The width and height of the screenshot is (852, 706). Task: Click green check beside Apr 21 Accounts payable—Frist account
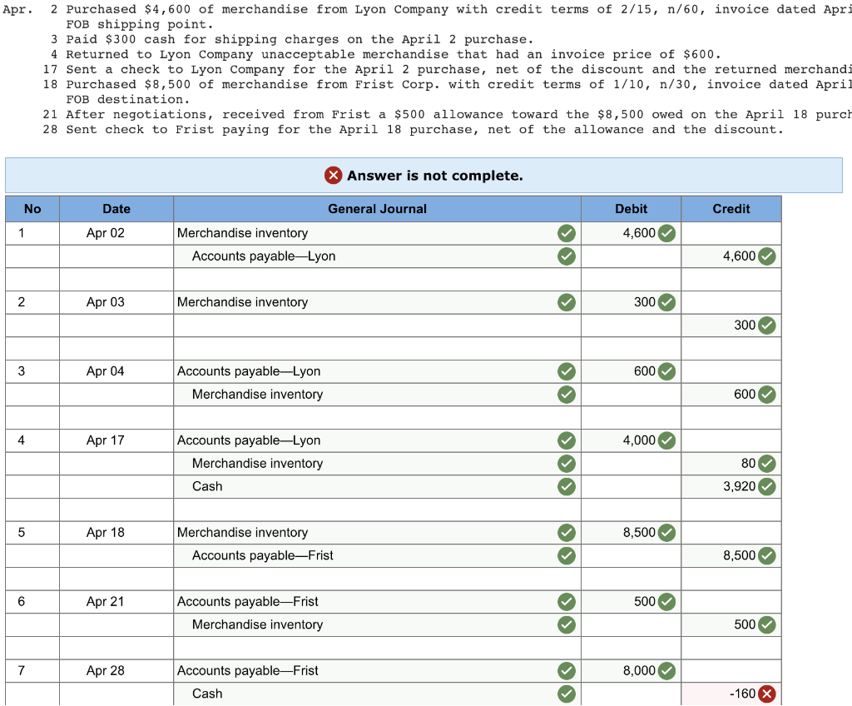[x=566, y=602]
